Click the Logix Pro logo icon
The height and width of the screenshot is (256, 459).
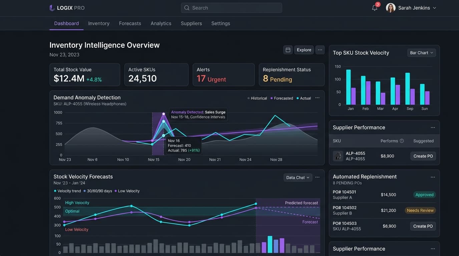click(52, 8)
